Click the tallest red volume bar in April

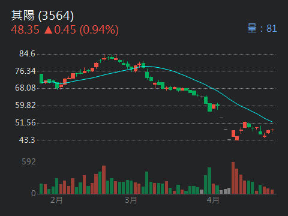coord(233,178)
